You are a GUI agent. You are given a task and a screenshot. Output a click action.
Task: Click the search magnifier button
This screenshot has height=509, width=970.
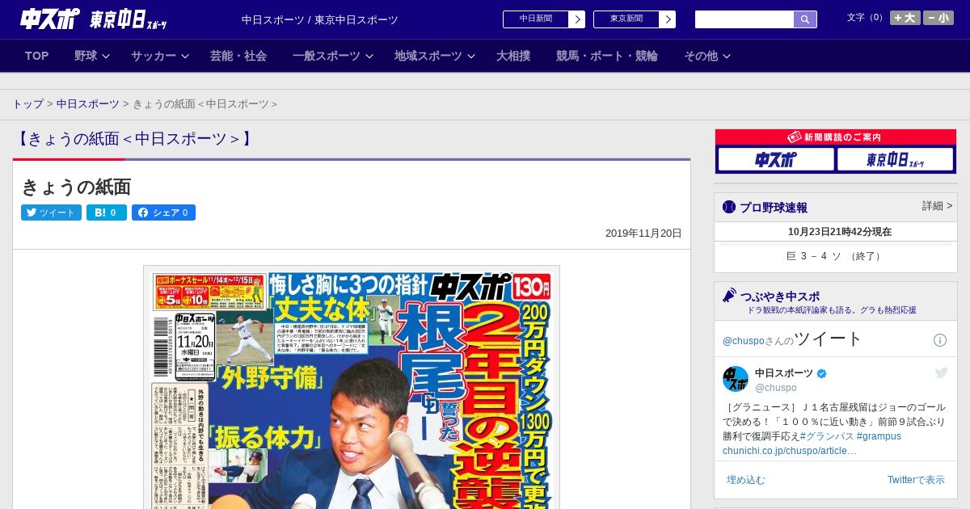(805, 19)
